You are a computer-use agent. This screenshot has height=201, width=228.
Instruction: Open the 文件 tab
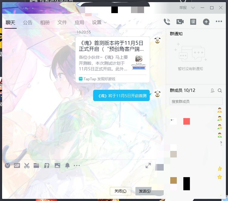62,23
